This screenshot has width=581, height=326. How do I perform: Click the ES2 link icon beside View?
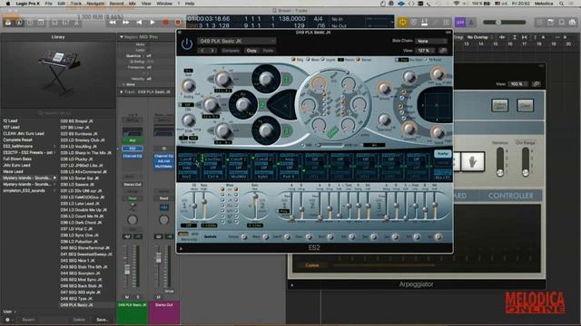(x=443, y=51)
